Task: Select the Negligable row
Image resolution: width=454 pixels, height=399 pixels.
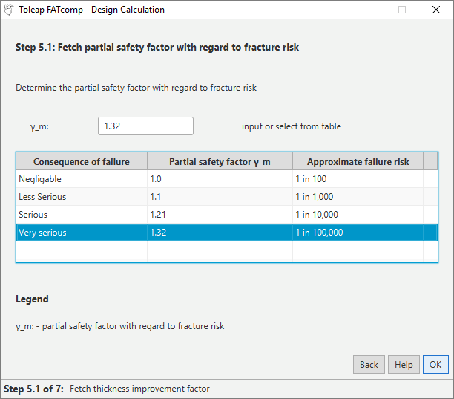Action: pyautogui.click(x=82, y=179)
